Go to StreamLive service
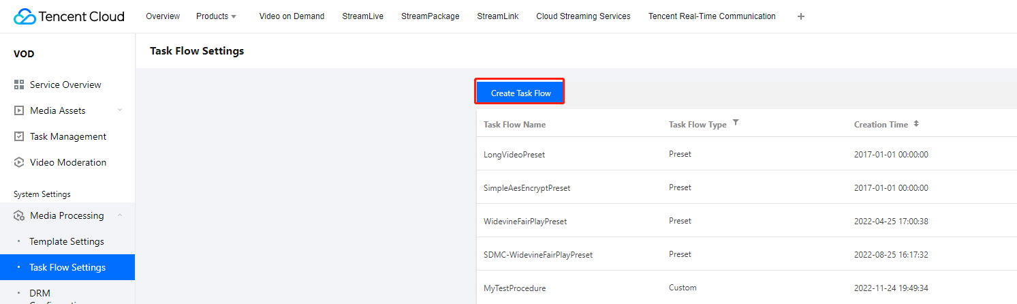The height and width of the screenshot is (304, 1017). (362, 16)
